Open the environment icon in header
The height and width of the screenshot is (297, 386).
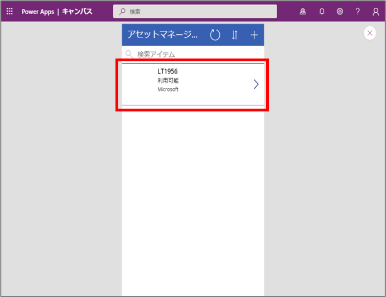[303, 11]
